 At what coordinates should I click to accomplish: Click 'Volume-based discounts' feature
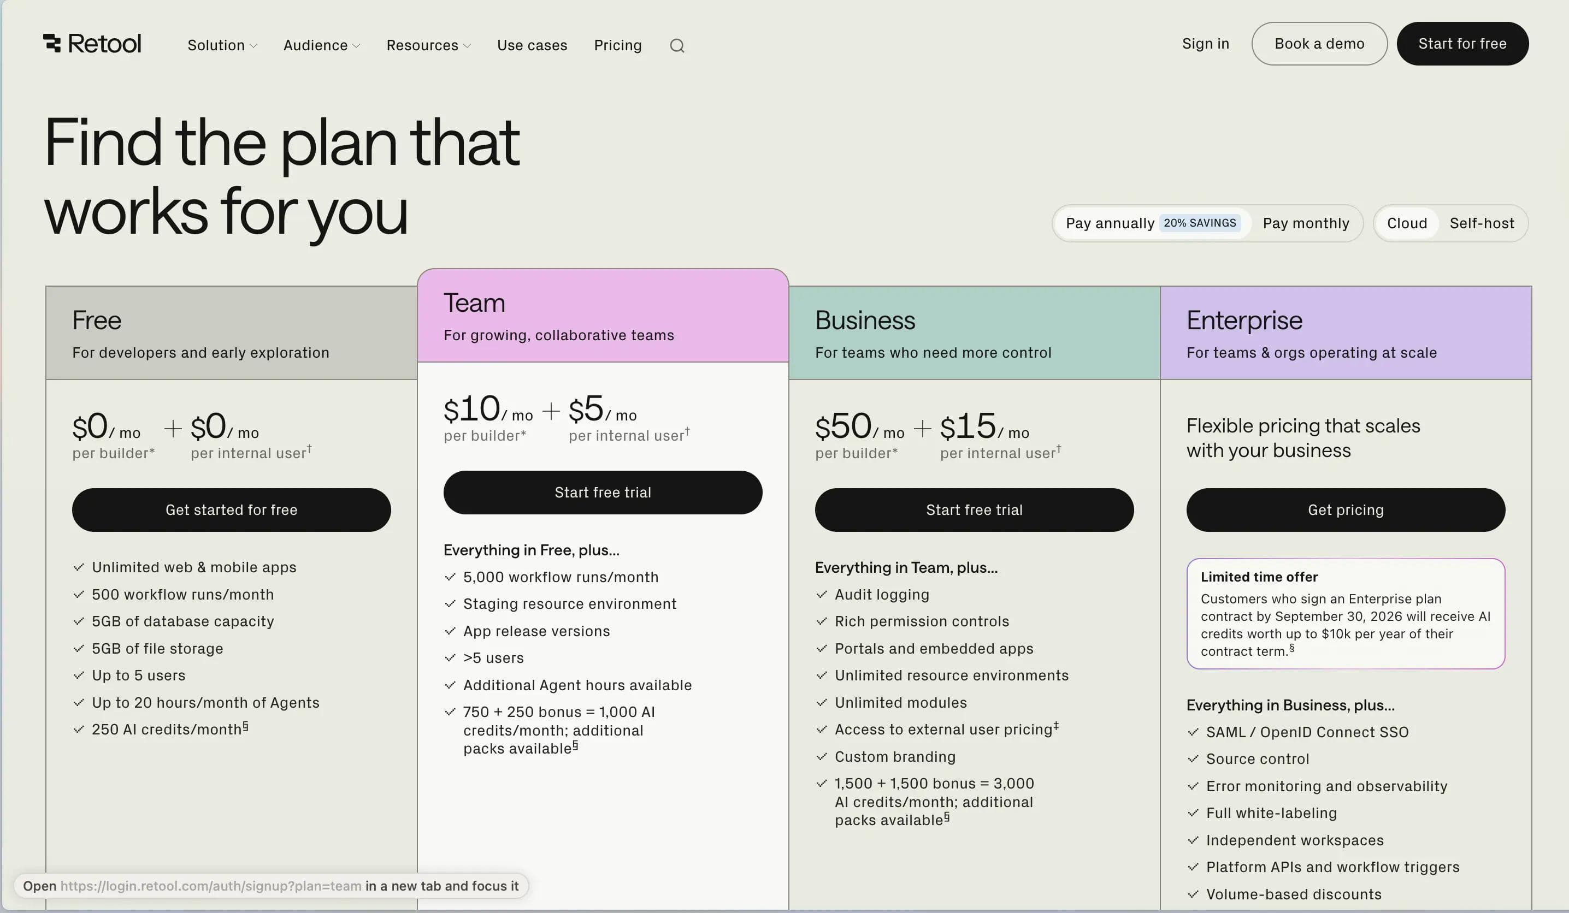coord(1293,894)
